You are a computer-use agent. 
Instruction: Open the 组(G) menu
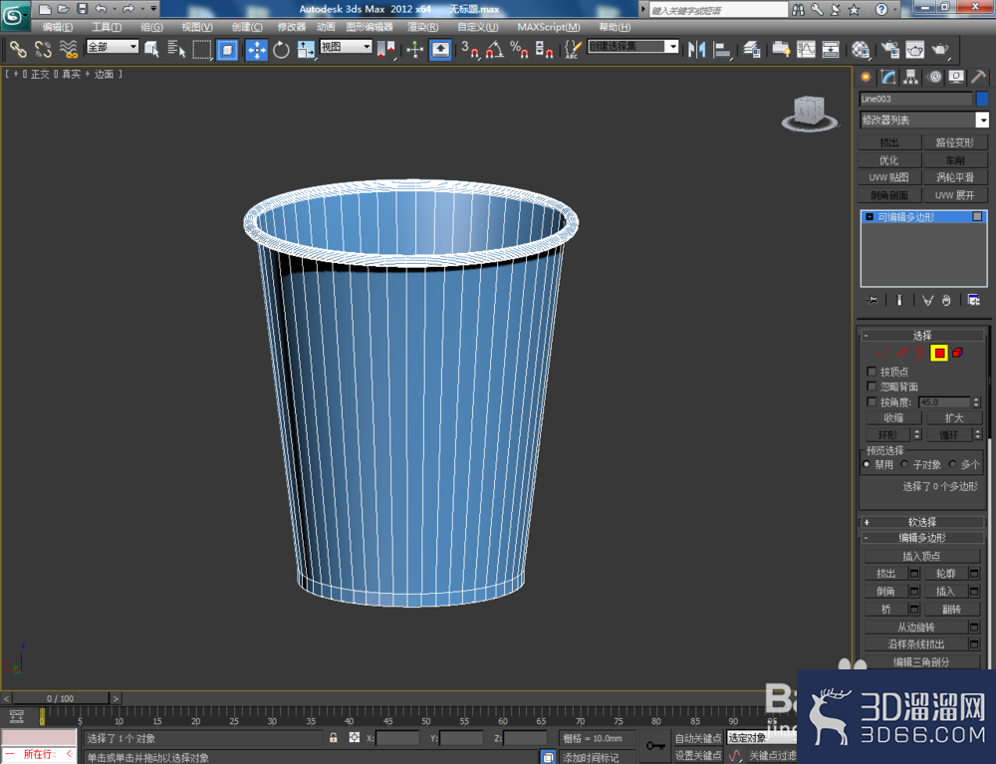click(151, 27)
